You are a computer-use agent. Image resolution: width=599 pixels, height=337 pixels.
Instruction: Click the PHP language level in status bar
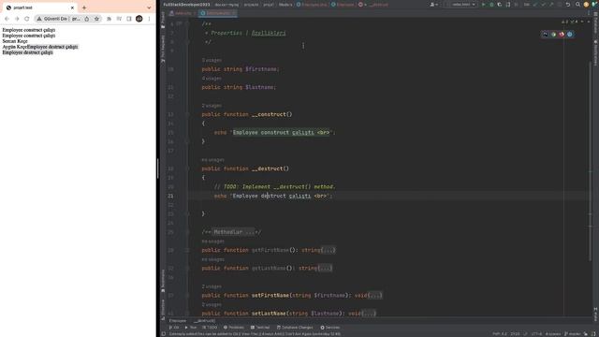pyautogui.click(x=499, y=334)
